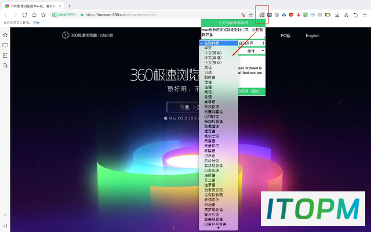Image resolution: width=371 pixels, height=232 pixels.
Task: Click the red round extension icon
Action: (291, 14)
